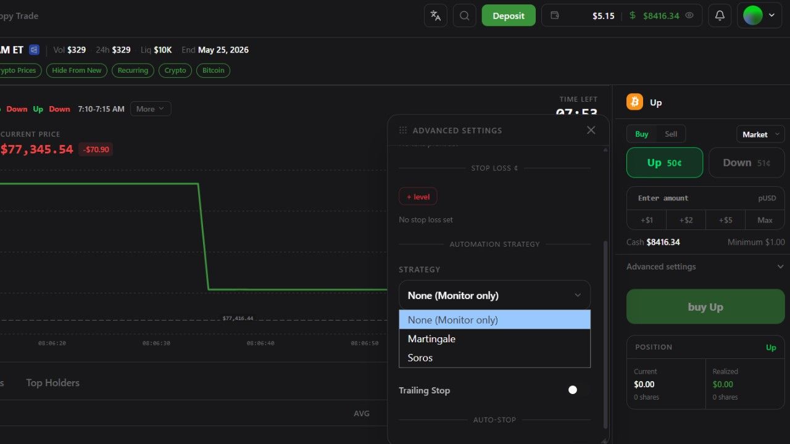Click the 7:10-7:15 AM time slot
This screenshot has width=790, height=444.
pos(101,109)
